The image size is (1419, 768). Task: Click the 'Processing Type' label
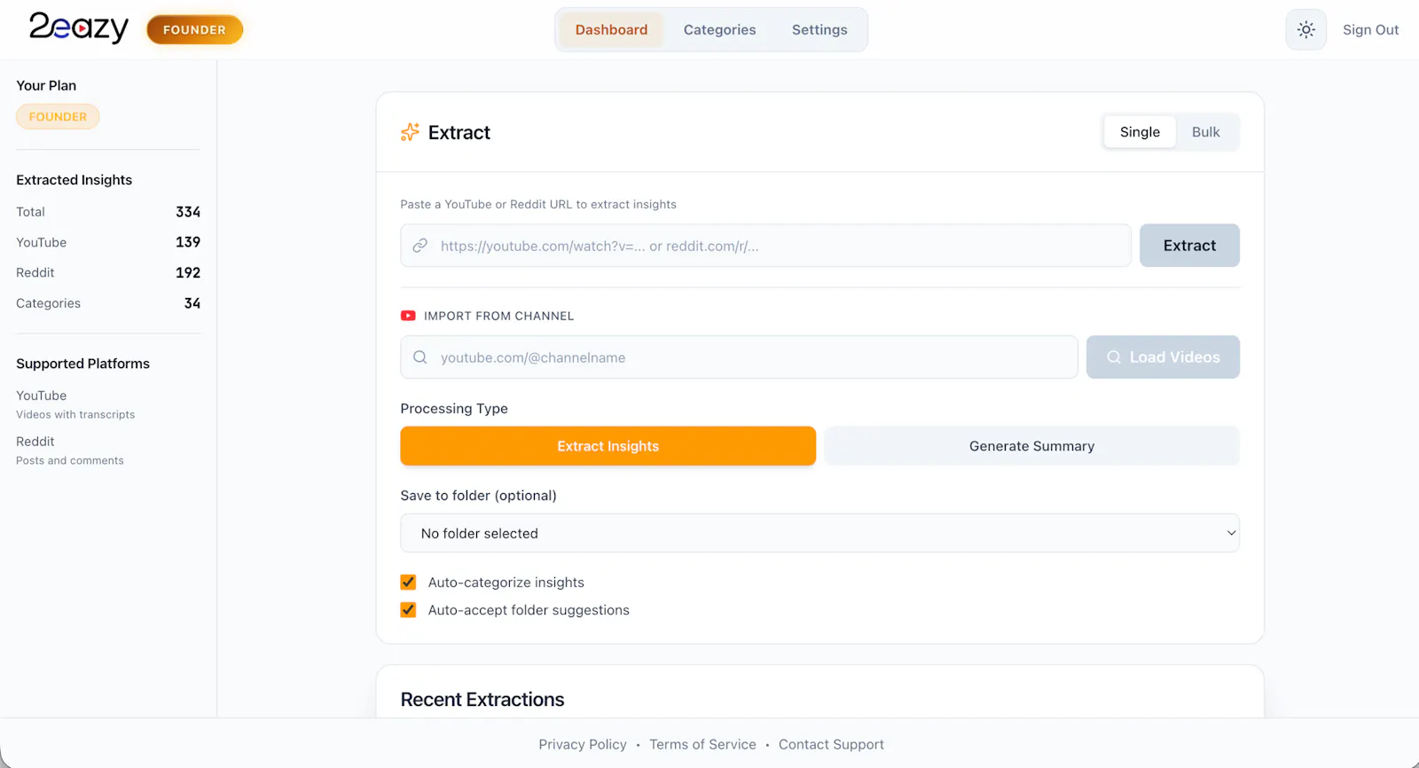coord(454,409)
